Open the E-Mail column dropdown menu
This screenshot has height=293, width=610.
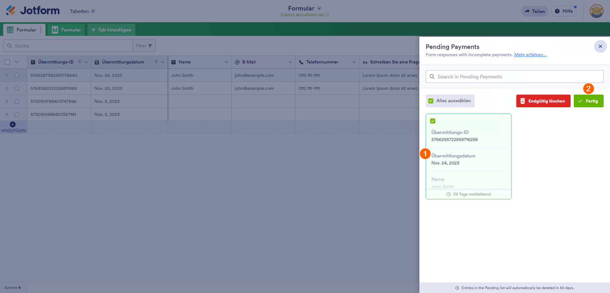coord(290,62)
